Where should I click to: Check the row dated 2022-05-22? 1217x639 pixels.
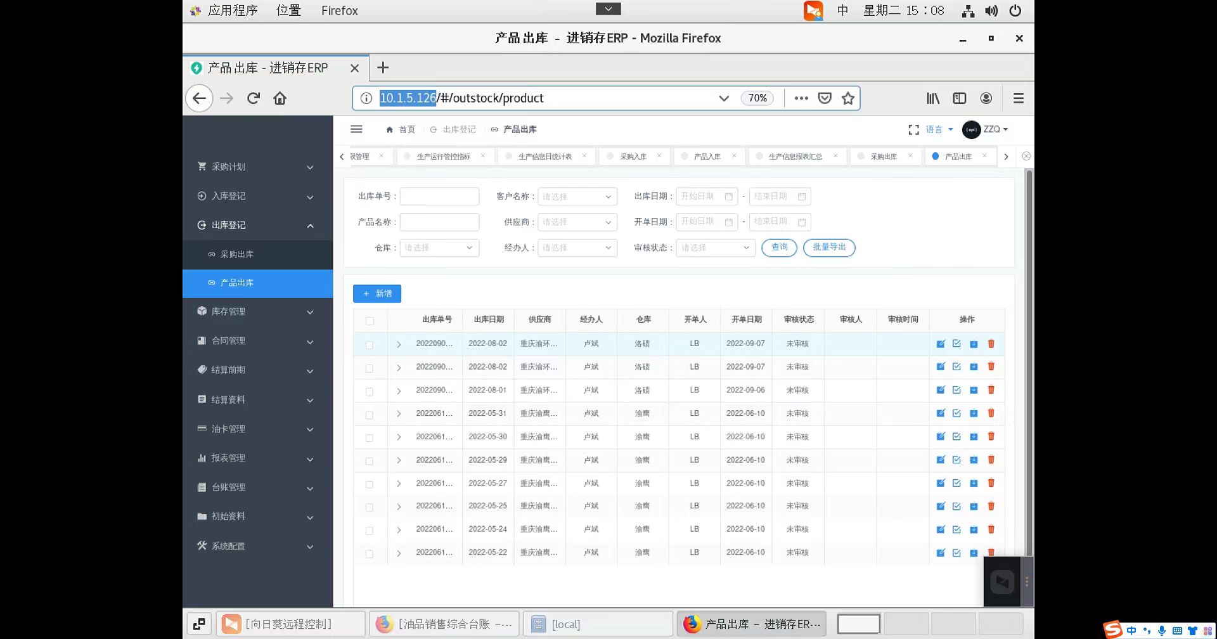point(370,554)
